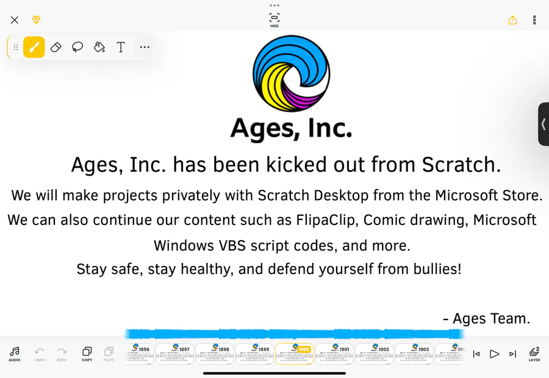549x378 pixels.
Task: Select frame 1899 in the timeline
Action: [x=254, y=354]
